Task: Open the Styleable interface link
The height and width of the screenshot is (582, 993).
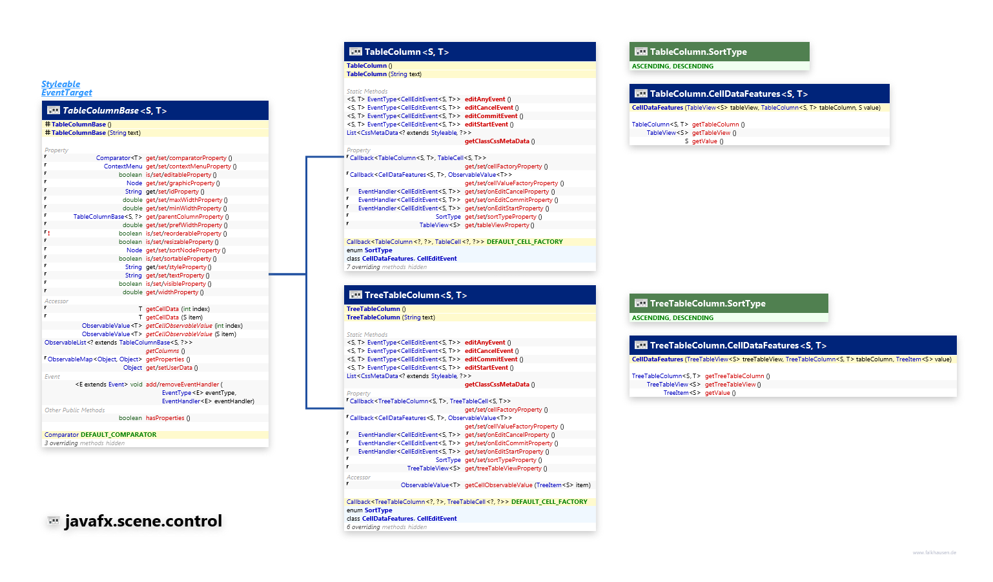Action: coord(61,85)
